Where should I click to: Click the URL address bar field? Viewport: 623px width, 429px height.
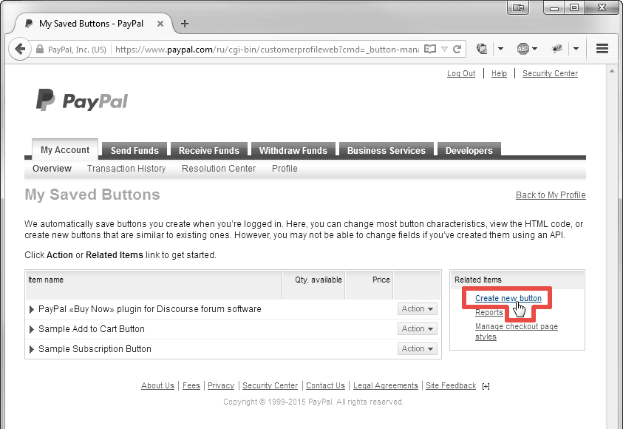(267, 50)
